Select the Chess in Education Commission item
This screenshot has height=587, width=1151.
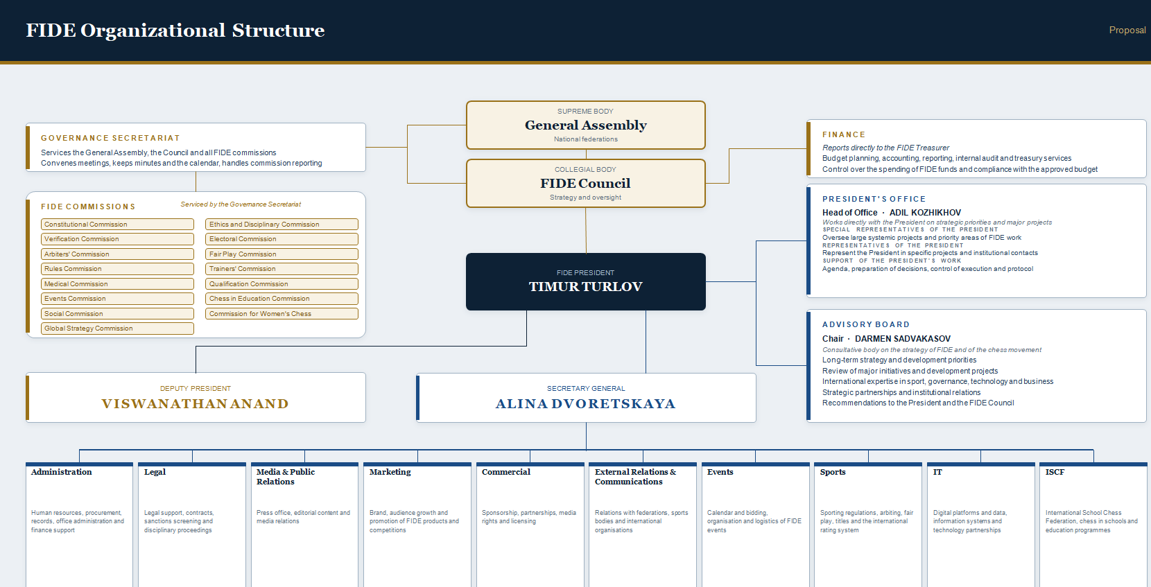click(282, 299)
